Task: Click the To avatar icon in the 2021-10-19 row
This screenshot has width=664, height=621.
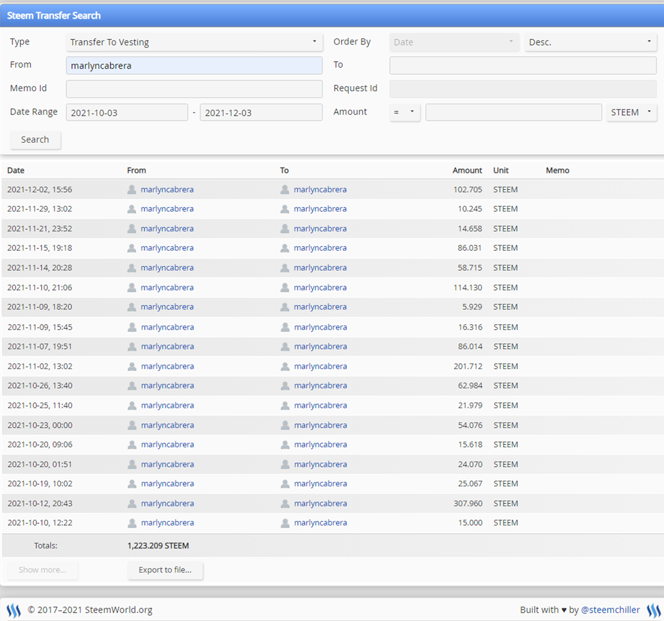Action: coord(285,484)
